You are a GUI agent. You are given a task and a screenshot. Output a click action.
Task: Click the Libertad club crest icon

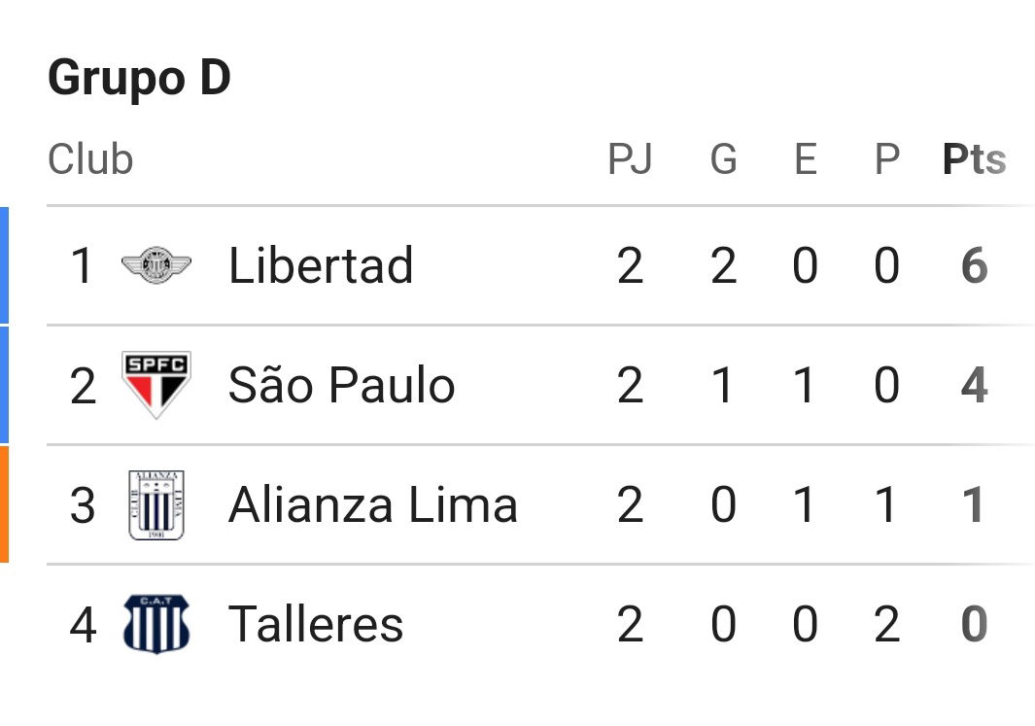point(156,265)
